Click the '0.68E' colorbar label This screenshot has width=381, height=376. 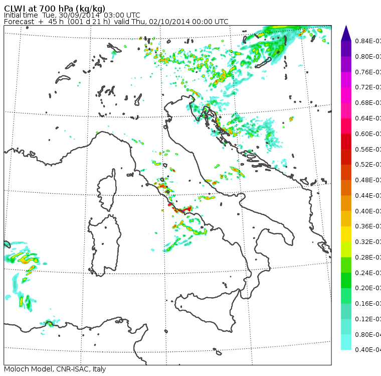[x=368, y=103]
